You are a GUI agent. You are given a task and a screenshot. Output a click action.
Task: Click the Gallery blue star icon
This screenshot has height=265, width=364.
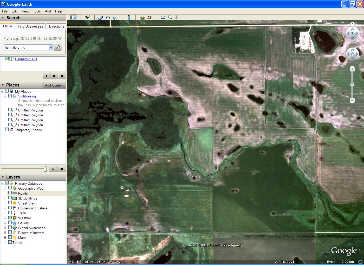click(15, 223)
